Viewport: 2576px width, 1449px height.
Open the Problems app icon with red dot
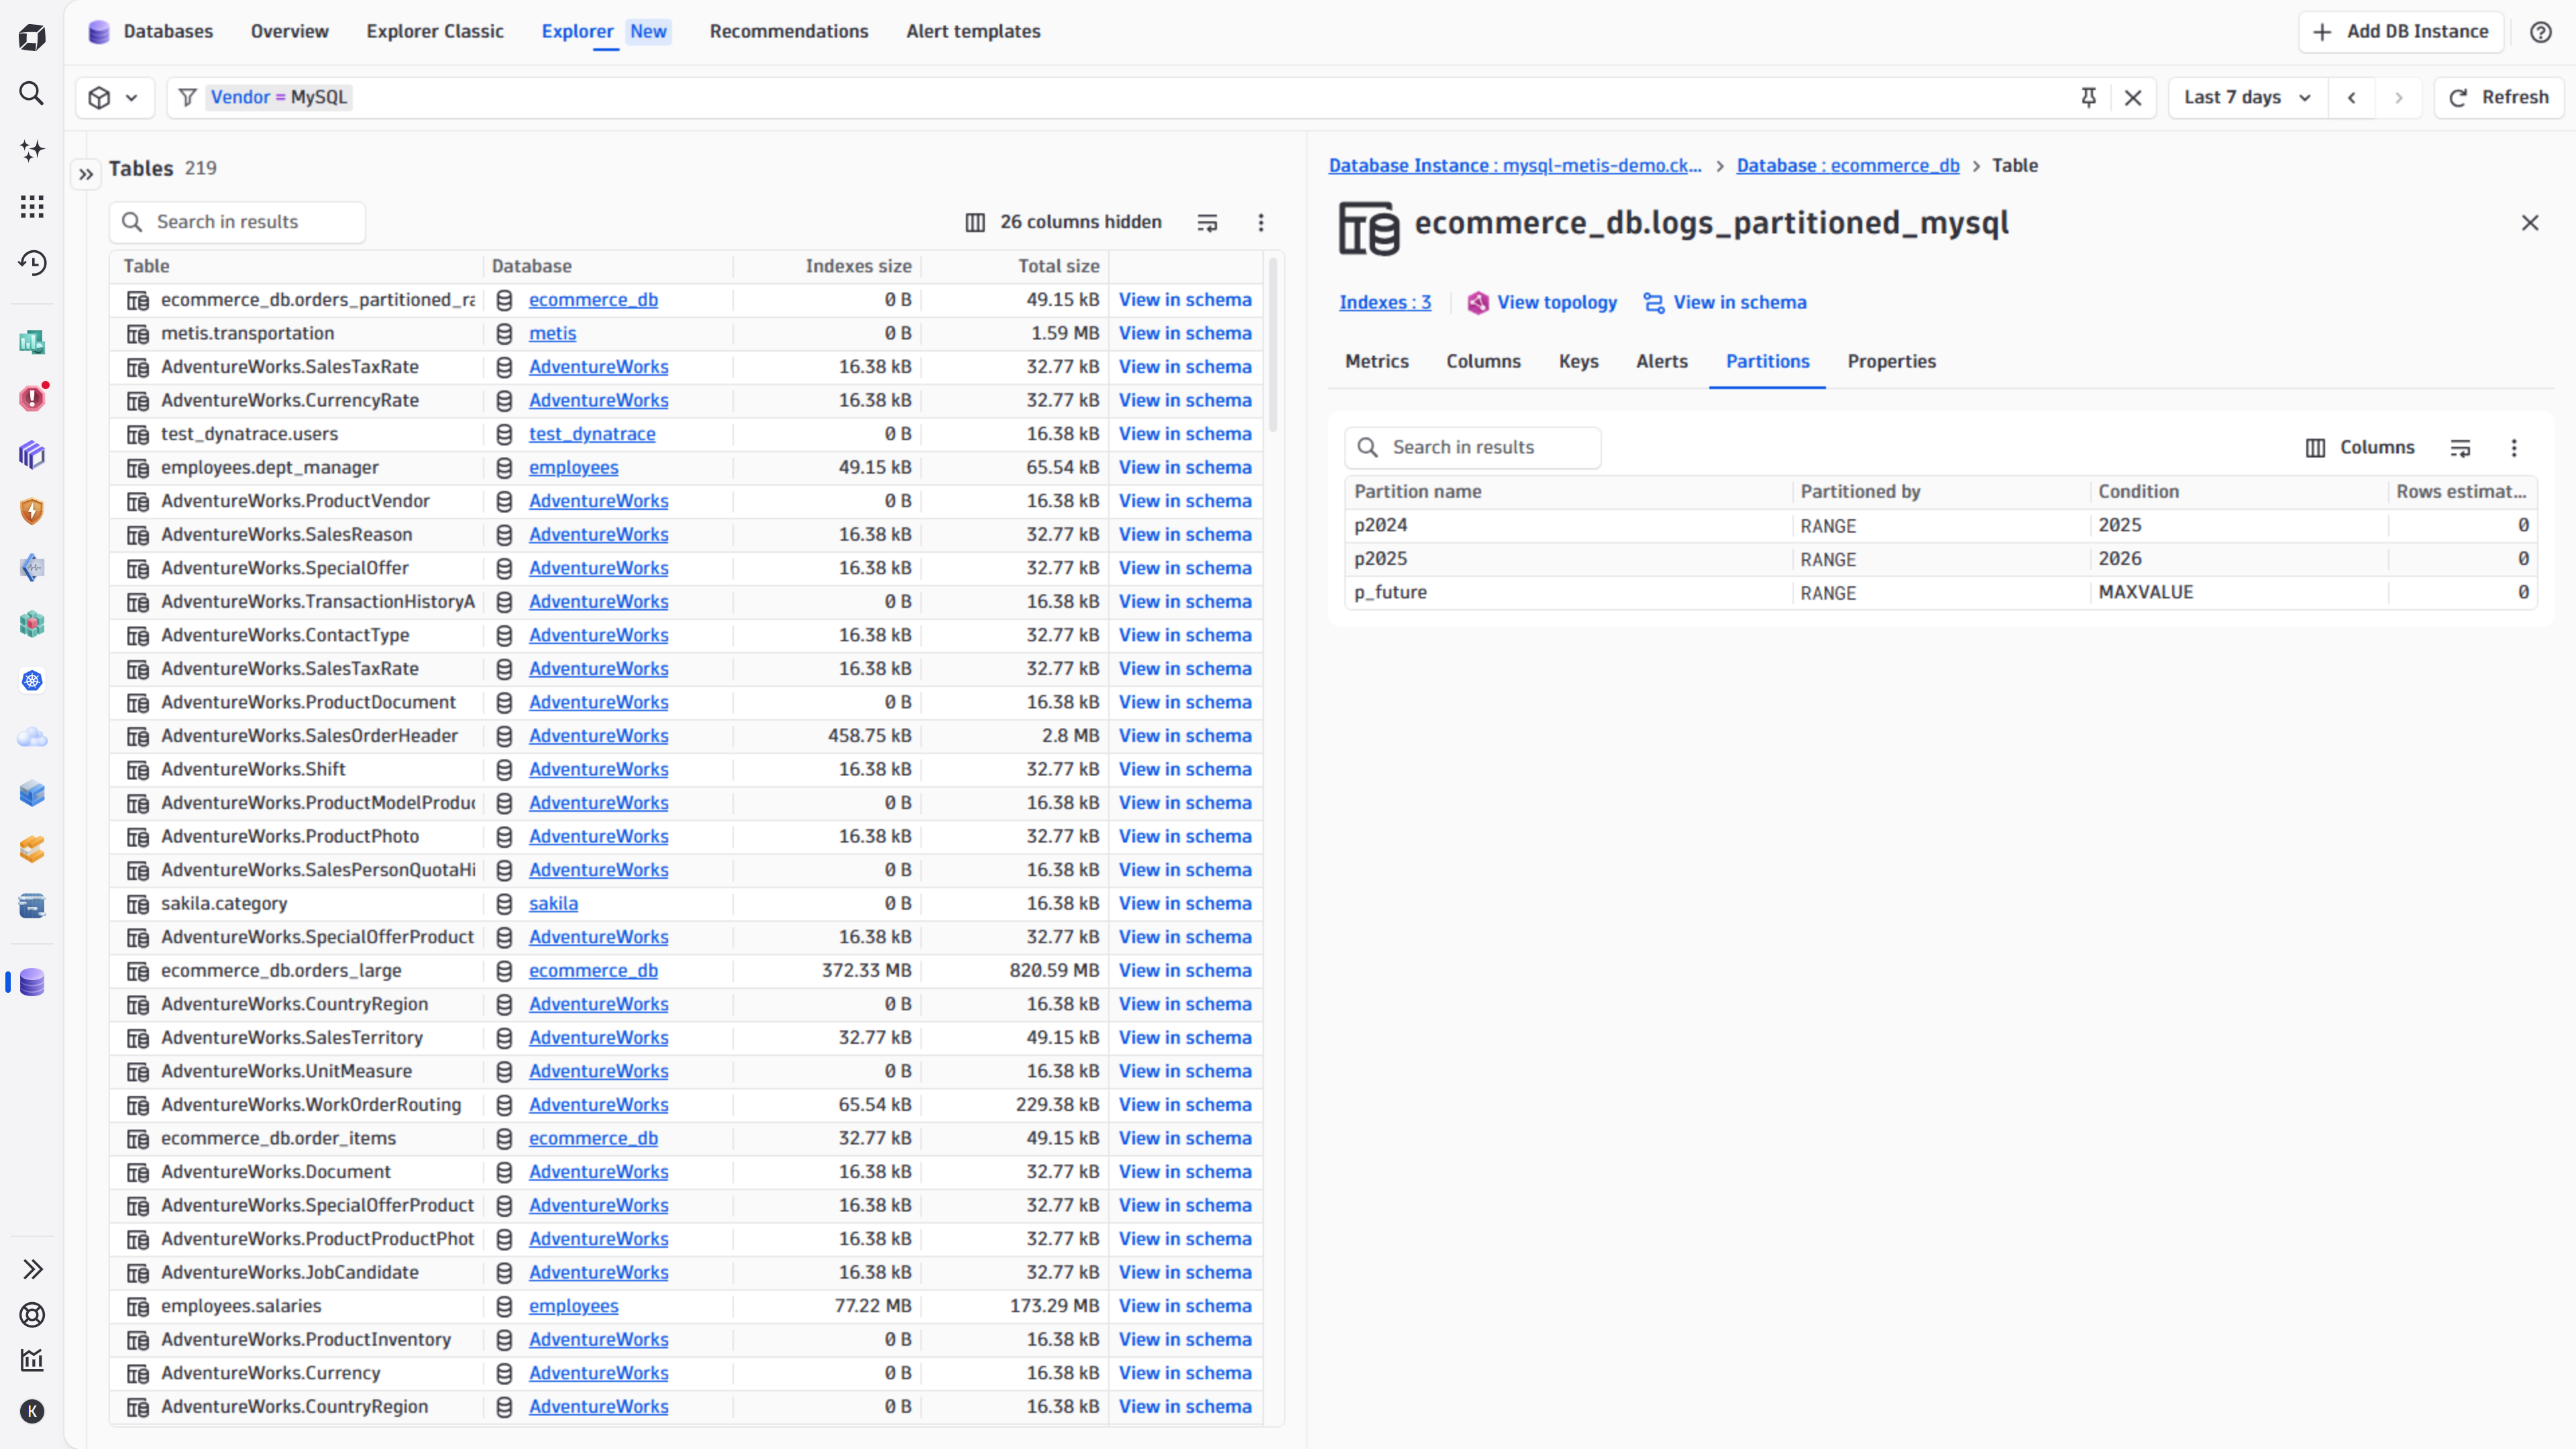[x=32, y=398]
